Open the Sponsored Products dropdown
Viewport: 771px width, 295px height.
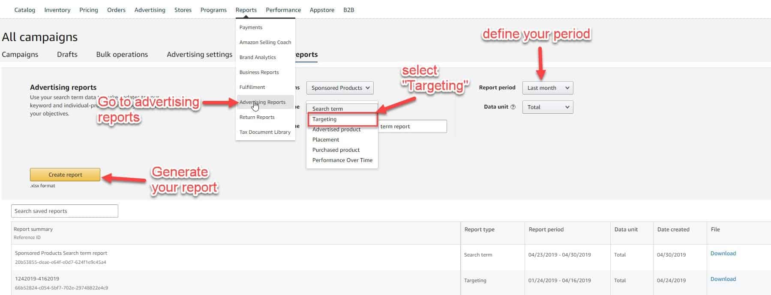click(339, 88)
